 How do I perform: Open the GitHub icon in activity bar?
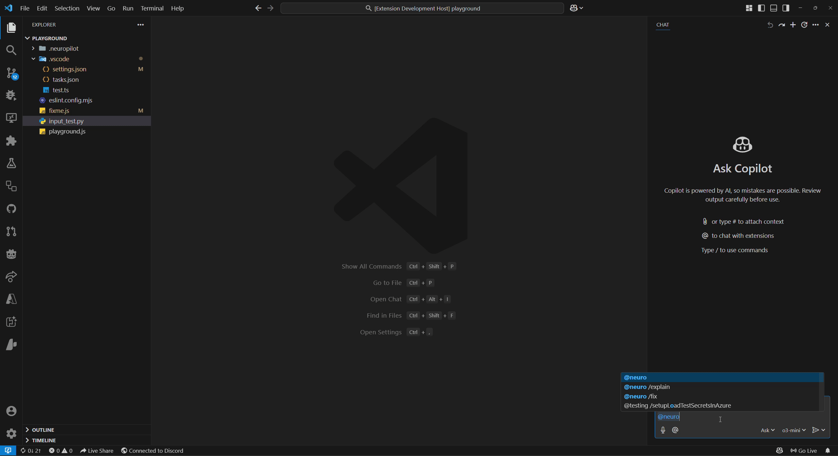[x=11, y=209]
